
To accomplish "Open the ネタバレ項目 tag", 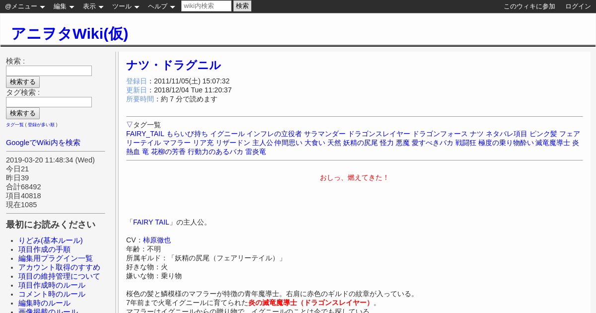I will coord(507,134).
